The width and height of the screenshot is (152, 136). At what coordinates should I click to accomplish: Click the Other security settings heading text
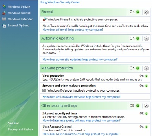pyautogui.click(x=59, y=105)
